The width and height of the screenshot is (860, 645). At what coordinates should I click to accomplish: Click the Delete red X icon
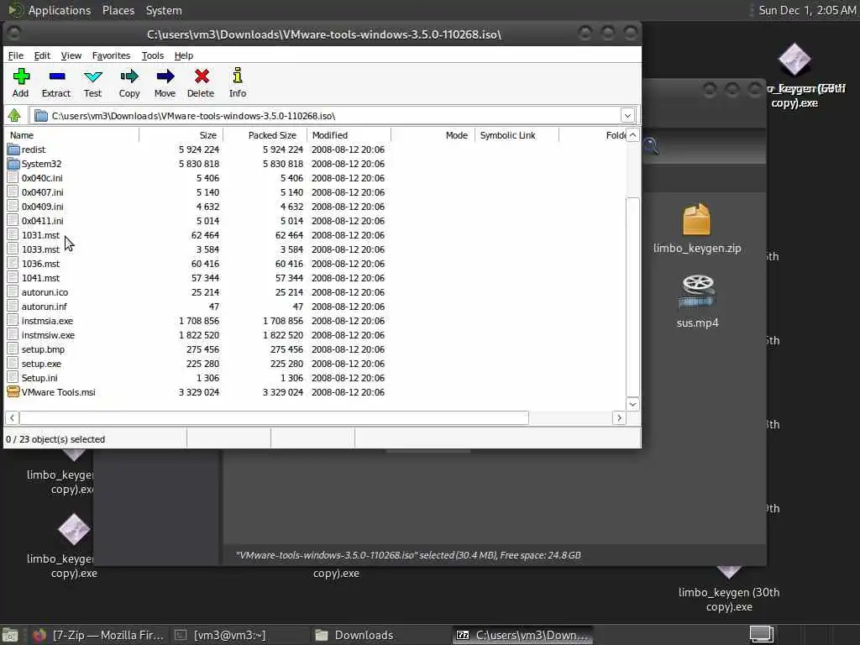pos(202,76)
